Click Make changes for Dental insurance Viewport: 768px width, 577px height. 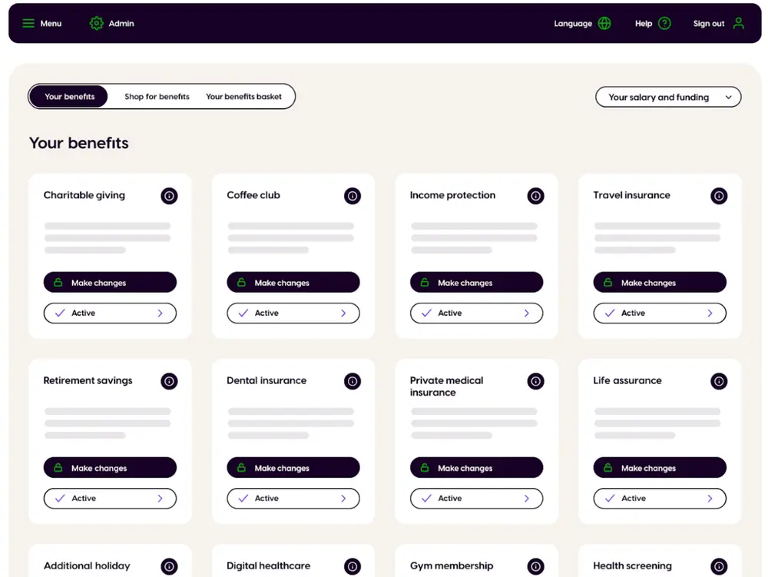tap(293, 468)
